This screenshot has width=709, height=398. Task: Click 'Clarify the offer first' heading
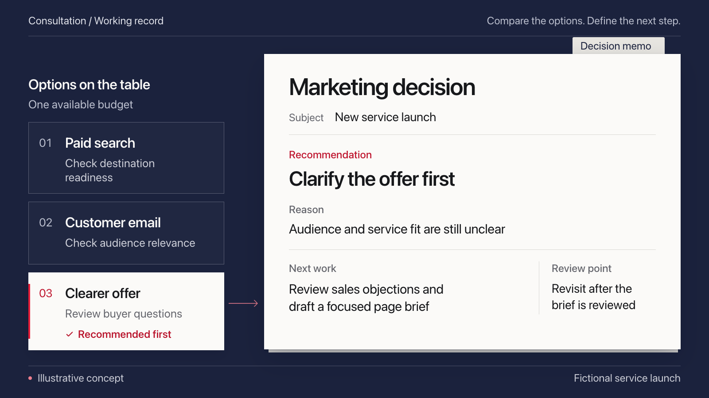[x=372, y=179]
